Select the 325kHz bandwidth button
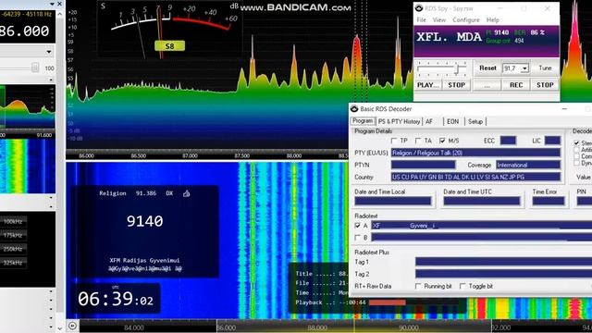This screenshot has height=333, width=592. tap(12, 263)
